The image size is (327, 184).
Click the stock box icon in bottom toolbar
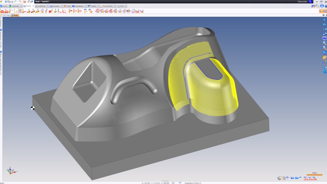[x=284, y=178]
